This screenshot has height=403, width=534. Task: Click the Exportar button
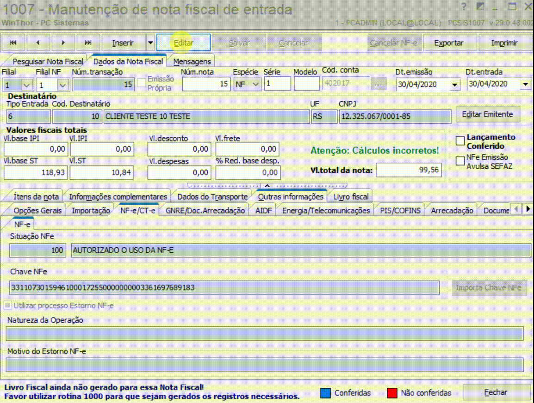pyautogui.click(x=449, y=43)
